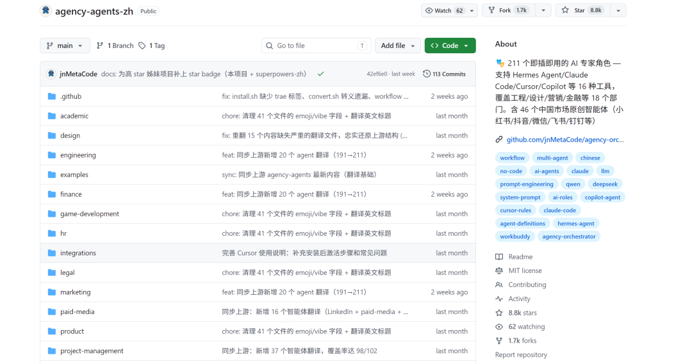Star the repository with Star 8.8k button
Screen dimensions: 692x364
[x=583, y=11]
